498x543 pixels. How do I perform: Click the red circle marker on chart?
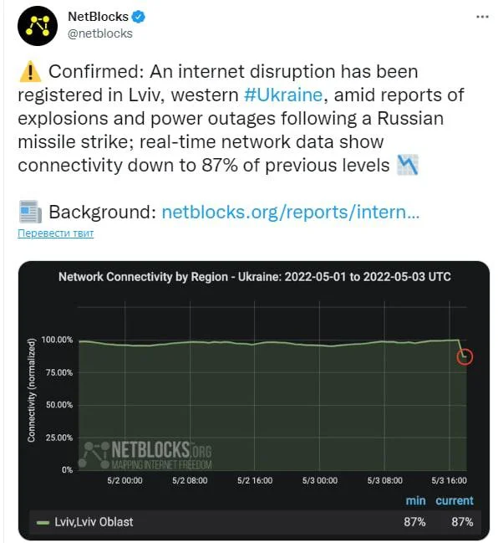click(465, 357)
